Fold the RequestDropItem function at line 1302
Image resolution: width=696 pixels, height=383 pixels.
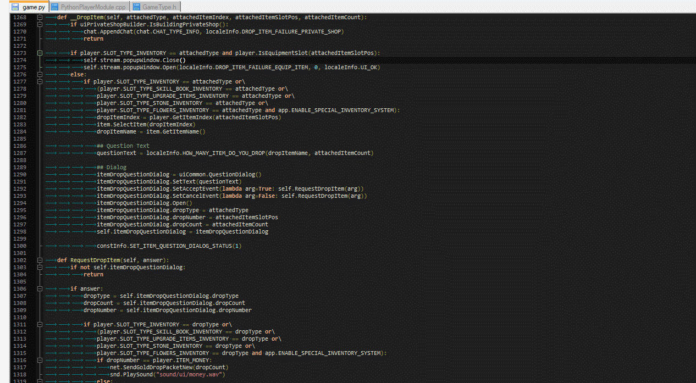40,260
